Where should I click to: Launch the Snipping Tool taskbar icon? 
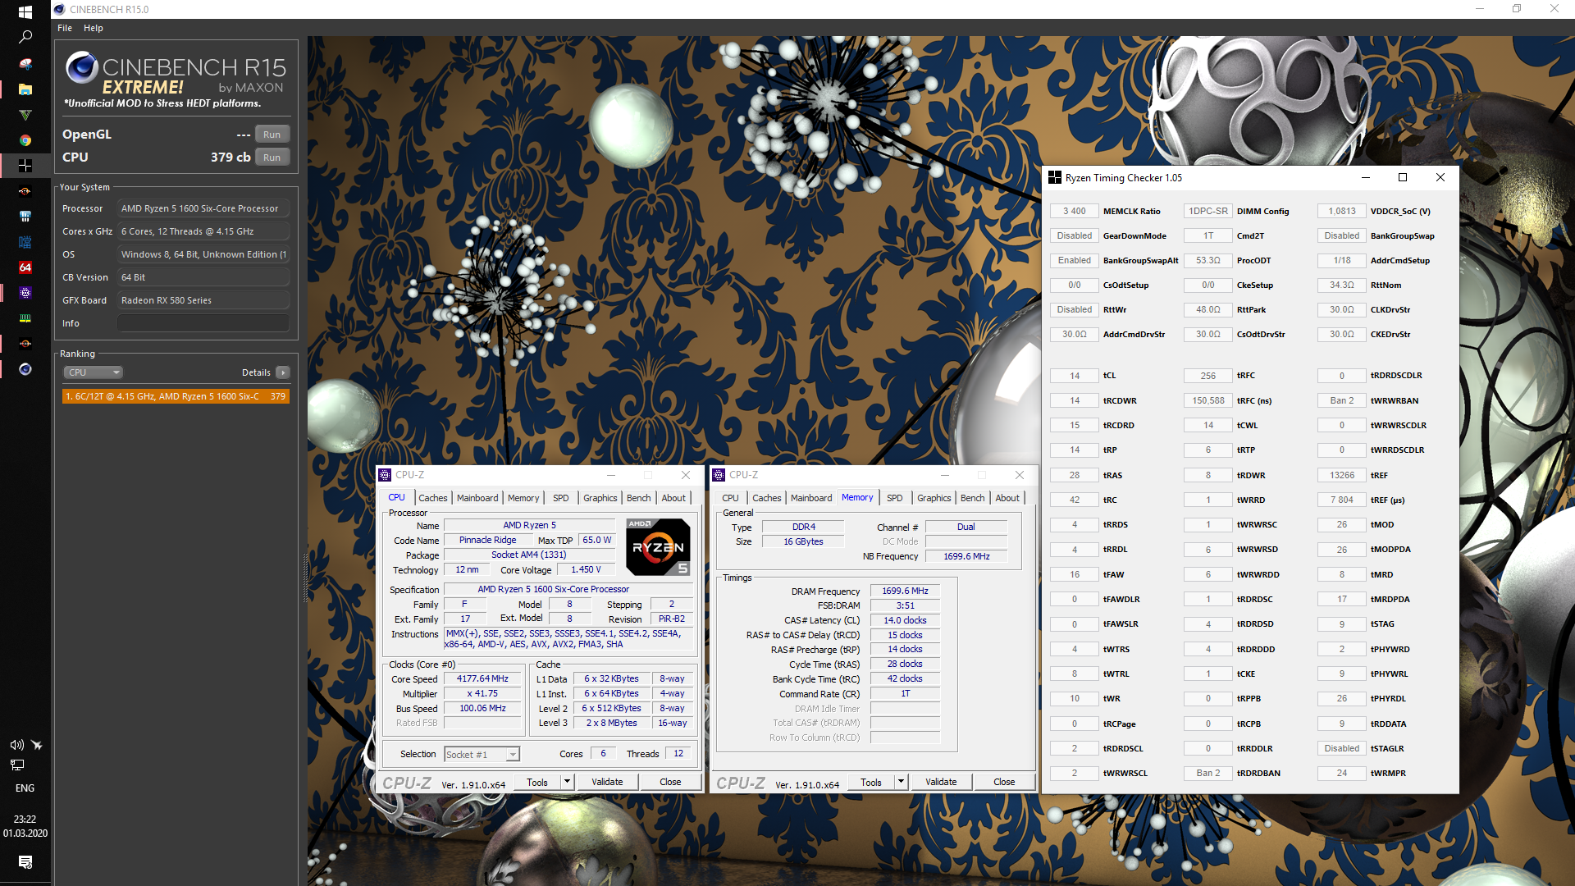click(x=25, y=64)
